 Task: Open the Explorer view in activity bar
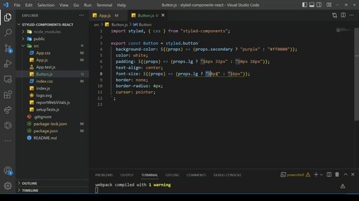tap(7, 17)
